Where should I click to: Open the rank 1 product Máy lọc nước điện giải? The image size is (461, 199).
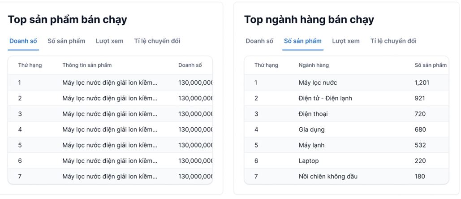110,83
